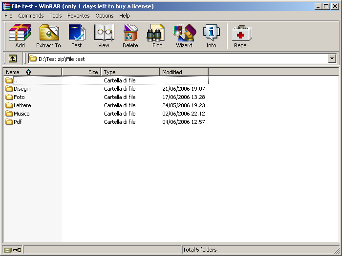Open the View file tool
Viewport: 342px width, 256px height.
tap(104, 33)
